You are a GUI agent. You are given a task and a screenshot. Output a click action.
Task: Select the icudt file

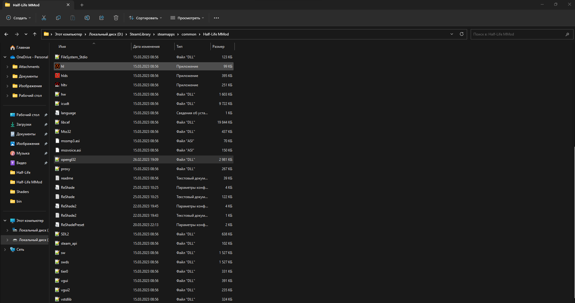pos(144,103)
